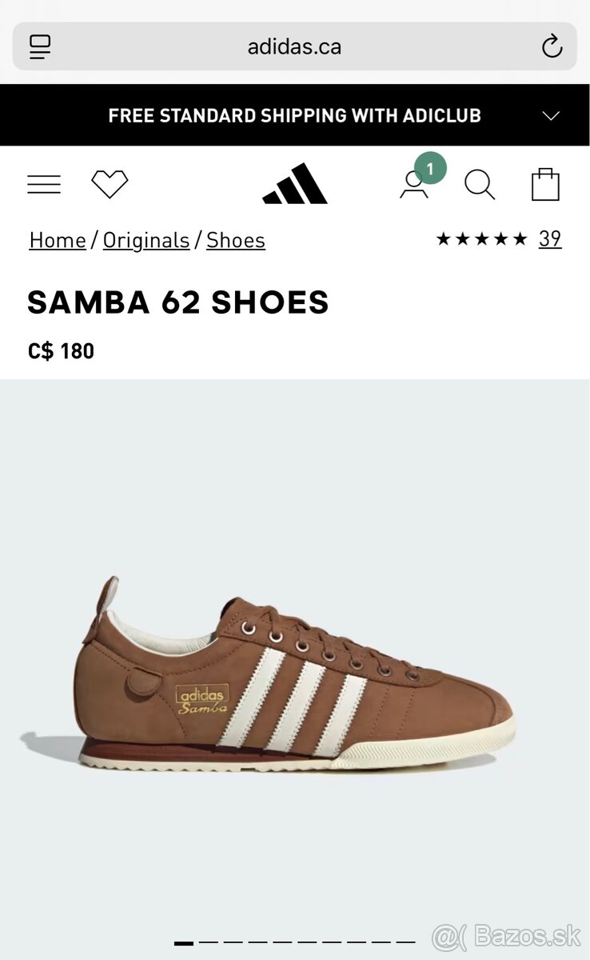Reload the page in browser bar
Screen dimensions: 590x960
(552, 47)
